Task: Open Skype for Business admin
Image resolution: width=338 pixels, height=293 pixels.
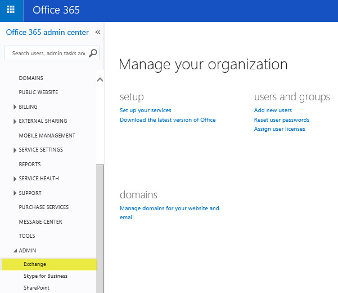Action: tap(46, 276)
